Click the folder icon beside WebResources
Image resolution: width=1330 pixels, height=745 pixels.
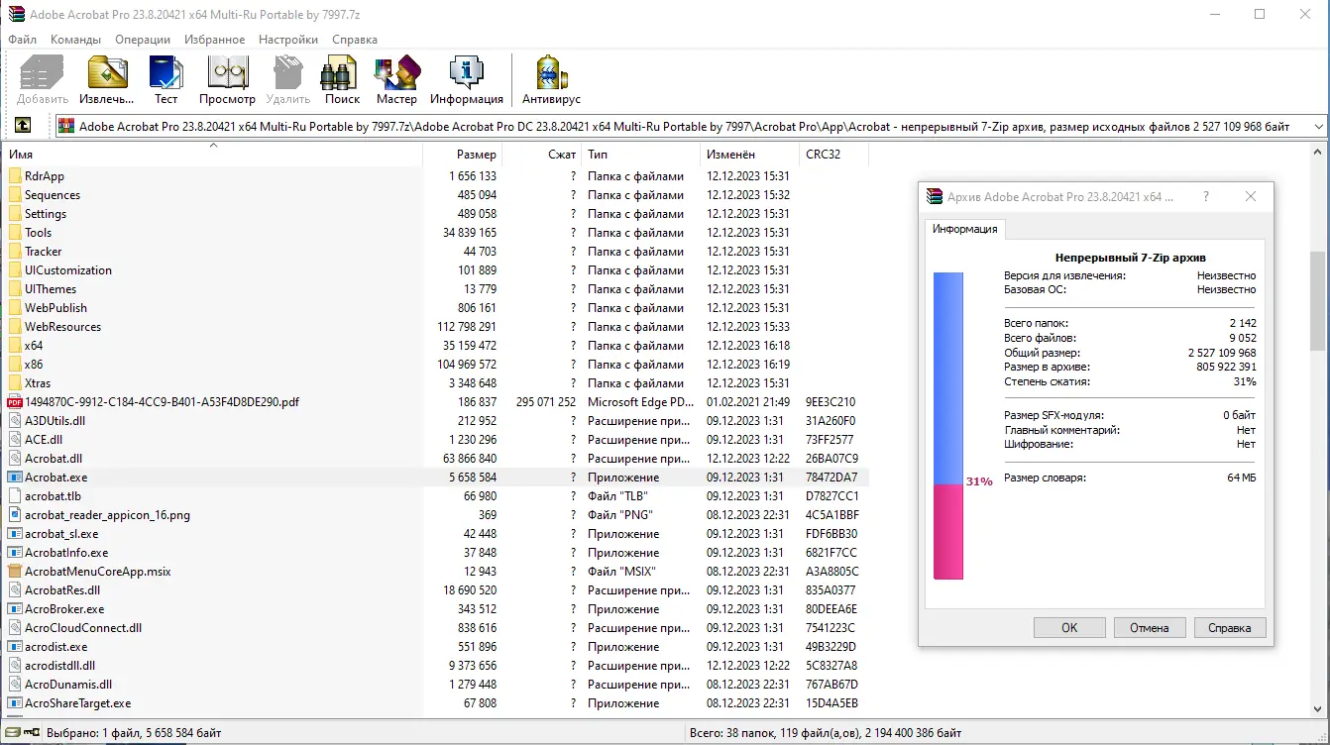[x=15, y=327]
